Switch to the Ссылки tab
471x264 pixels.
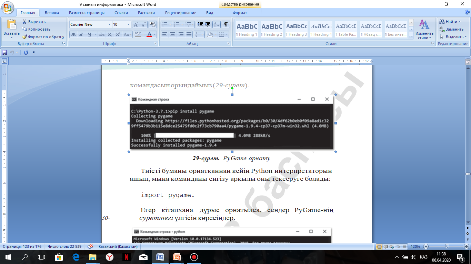coord(121,13)
